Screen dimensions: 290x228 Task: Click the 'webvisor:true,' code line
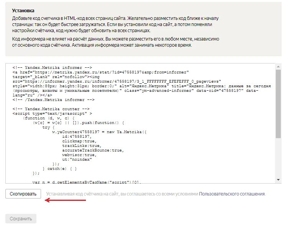79,155
